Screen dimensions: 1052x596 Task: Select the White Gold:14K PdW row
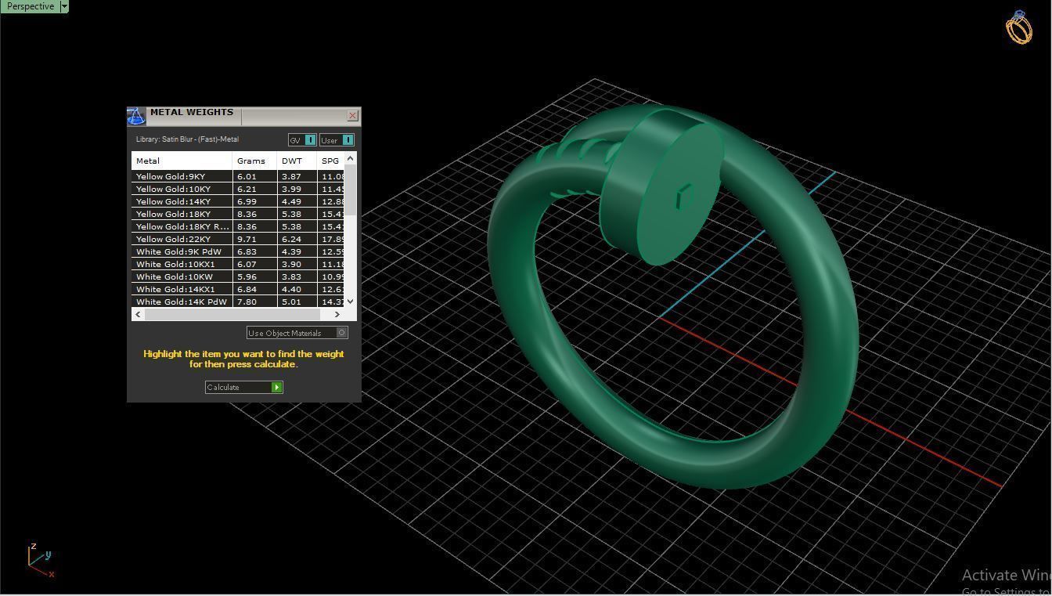tap(238, 302)
